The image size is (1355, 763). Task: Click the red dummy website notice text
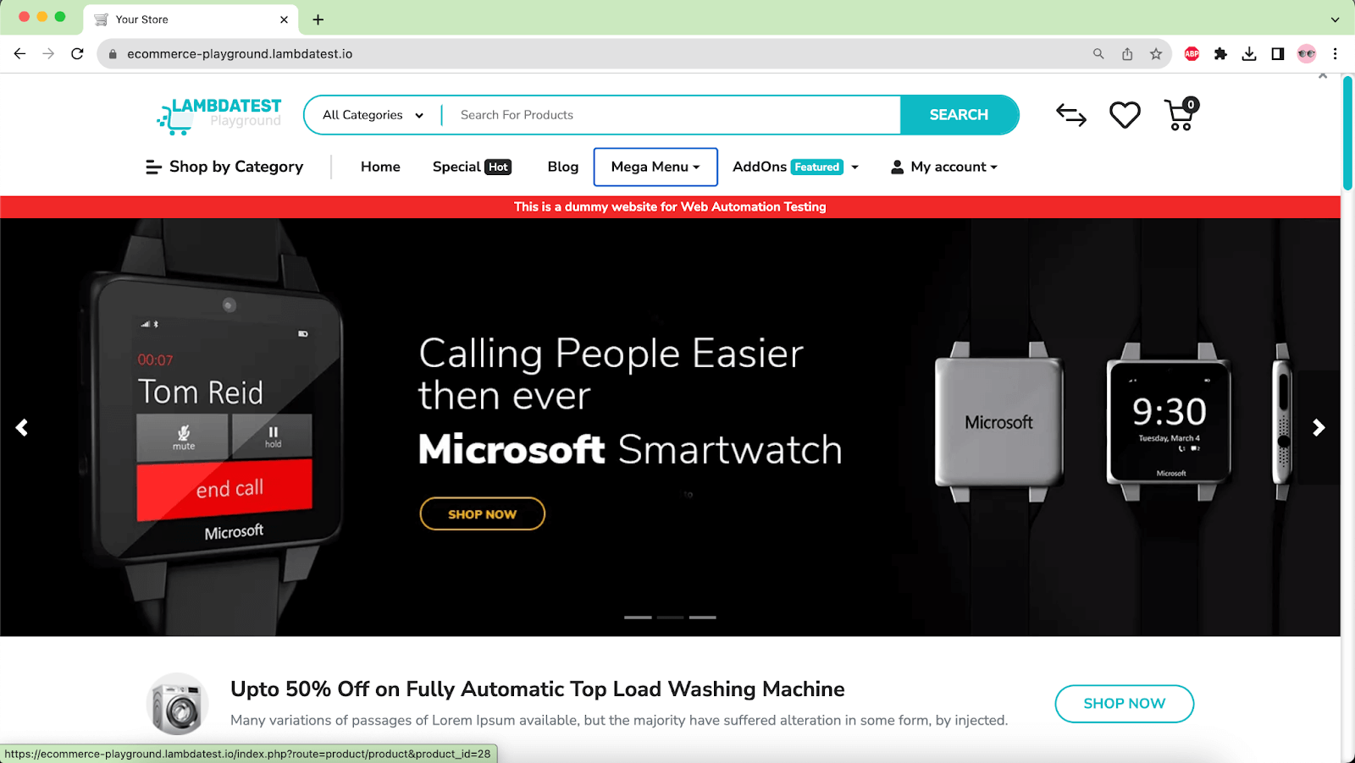point(670,207)
